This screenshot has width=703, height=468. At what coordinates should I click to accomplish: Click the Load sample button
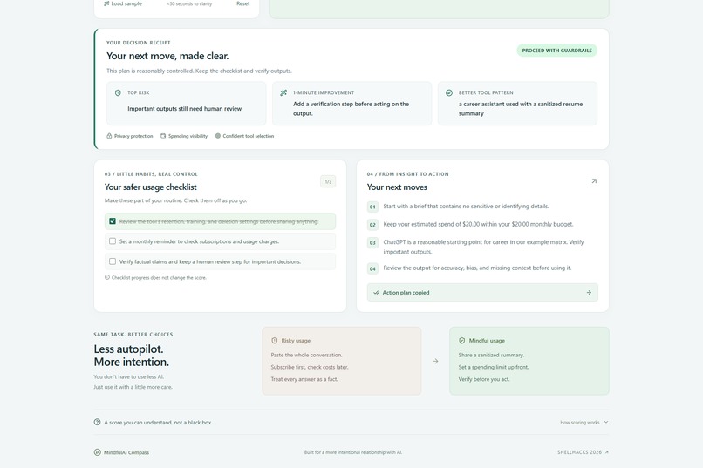(x=122, y=3)
